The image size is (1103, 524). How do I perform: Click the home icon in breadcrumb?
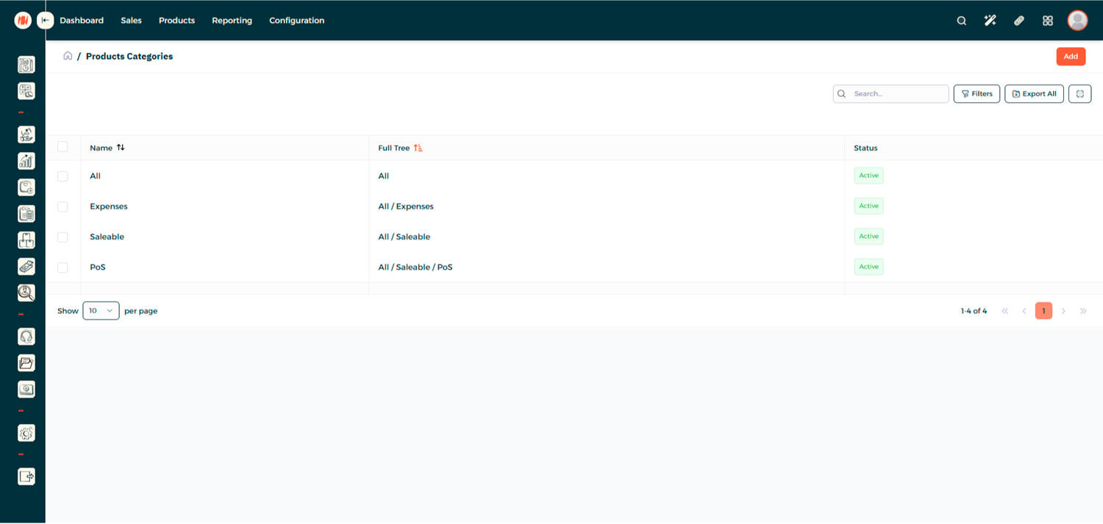coord(68,56)
